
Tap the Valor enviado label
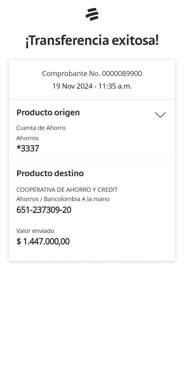click(35, 231)
